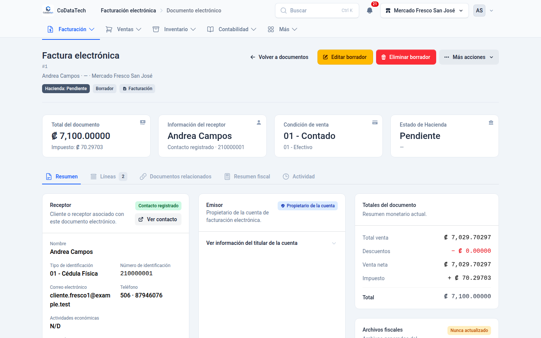This screenshot has width=541, height=338.
Task: Open the Actividad tab
Action: point(299,177)
